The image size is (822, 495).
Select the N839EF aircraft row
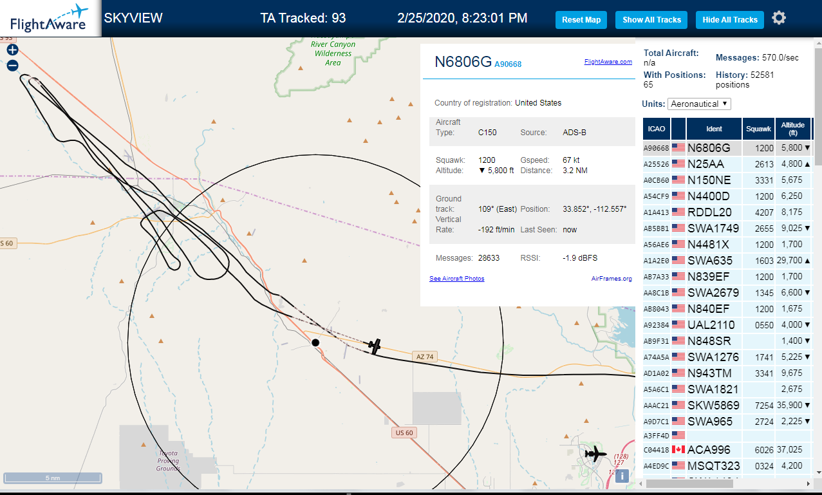[x=727, y=277]
